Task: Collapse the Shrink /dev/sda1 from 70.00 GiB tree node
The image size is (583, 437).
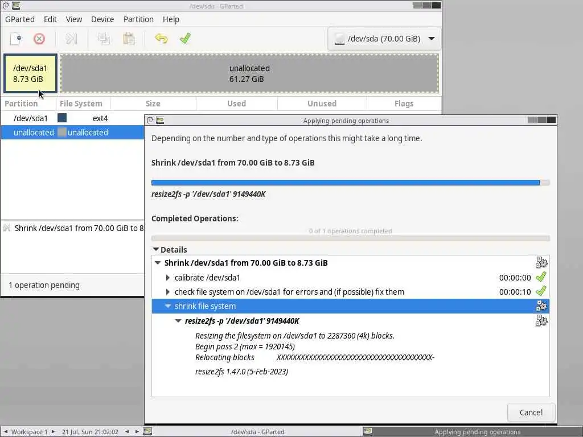Action: pyautogui.click(x=158, y=263)
